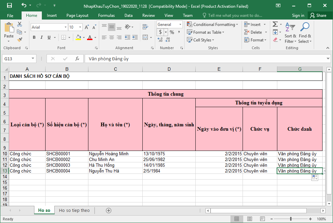The image size is (333, 223).
Task: Click the Insert Function fx icon
Action: 77,59
